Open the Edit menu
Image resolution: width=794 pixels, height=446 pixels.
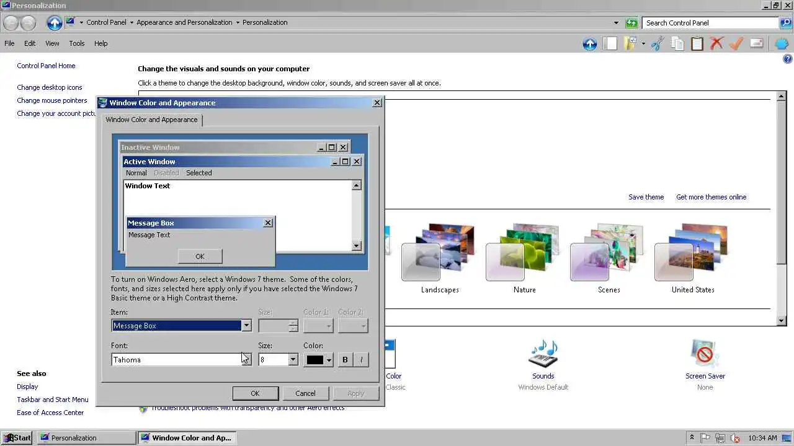(30, 43)
